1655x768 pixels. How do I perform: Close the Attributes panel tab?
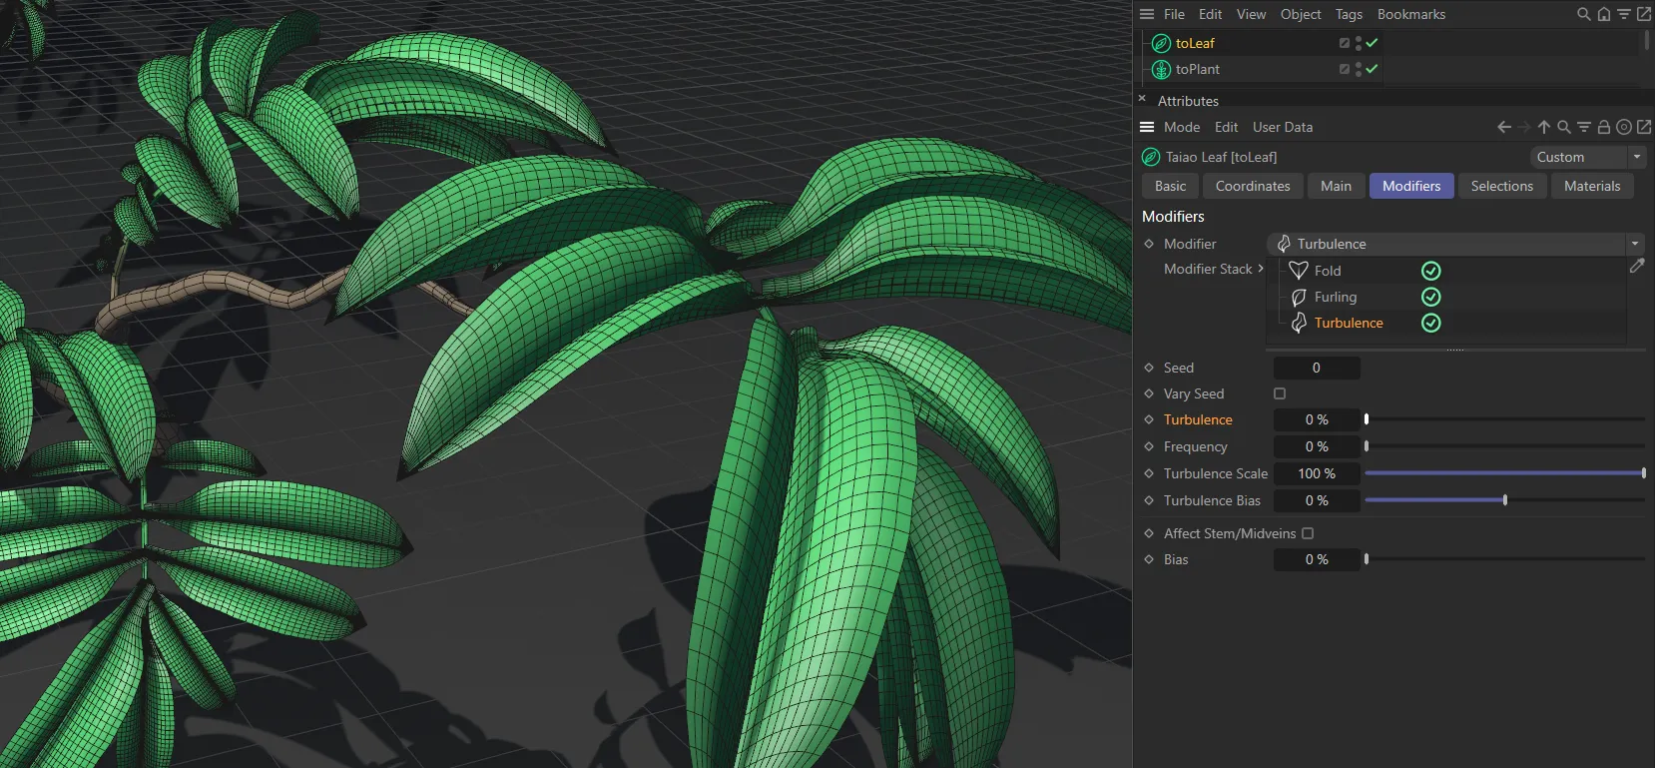[1142, 99]
